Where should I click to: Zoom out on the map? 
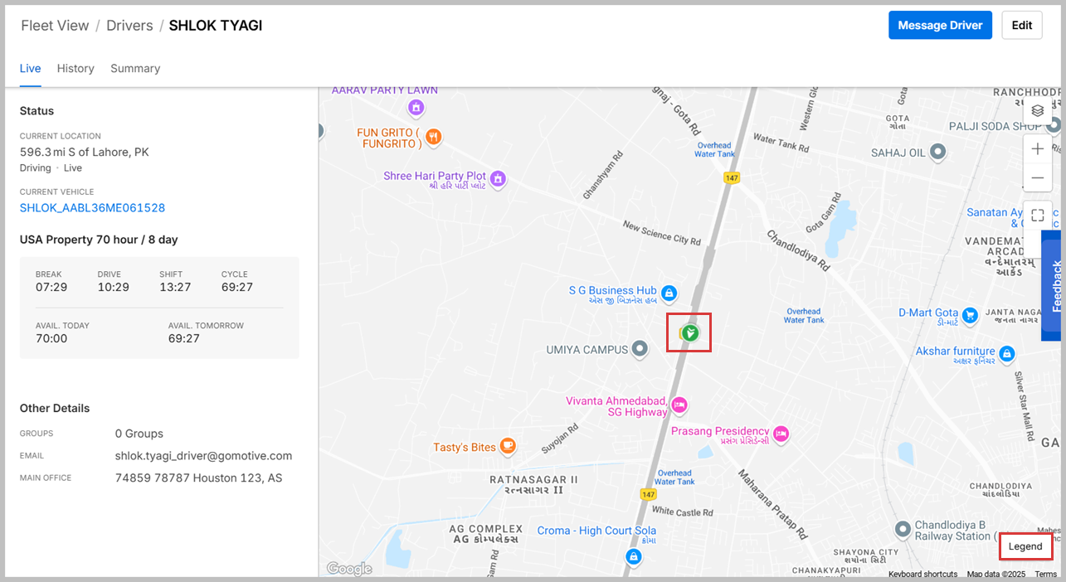pos(1038,177)
